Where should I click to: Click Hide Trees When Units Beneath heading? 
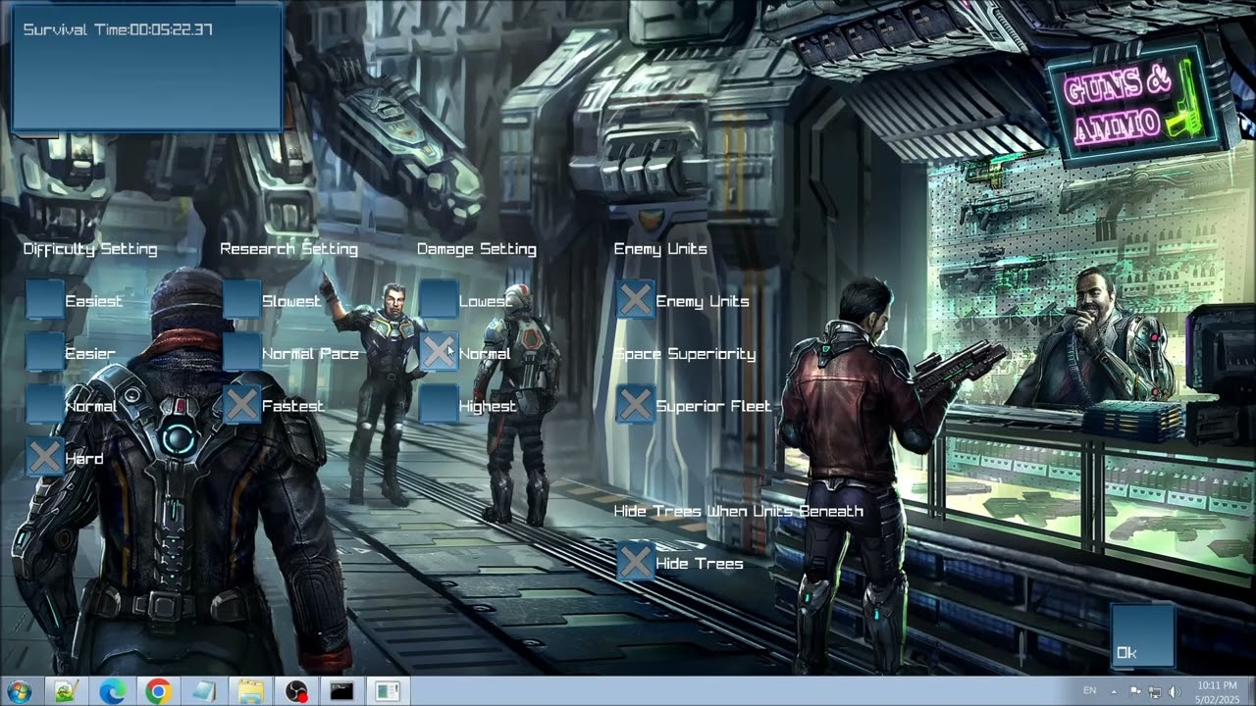coord(739,511)
